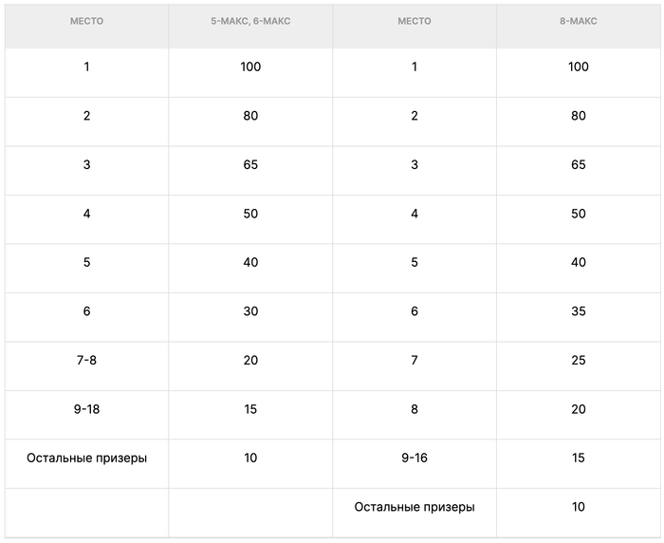Select 100 in the 5-МАКС, 6-МАКС column
The height and width of the screenshot is (543, 664).
250,66
